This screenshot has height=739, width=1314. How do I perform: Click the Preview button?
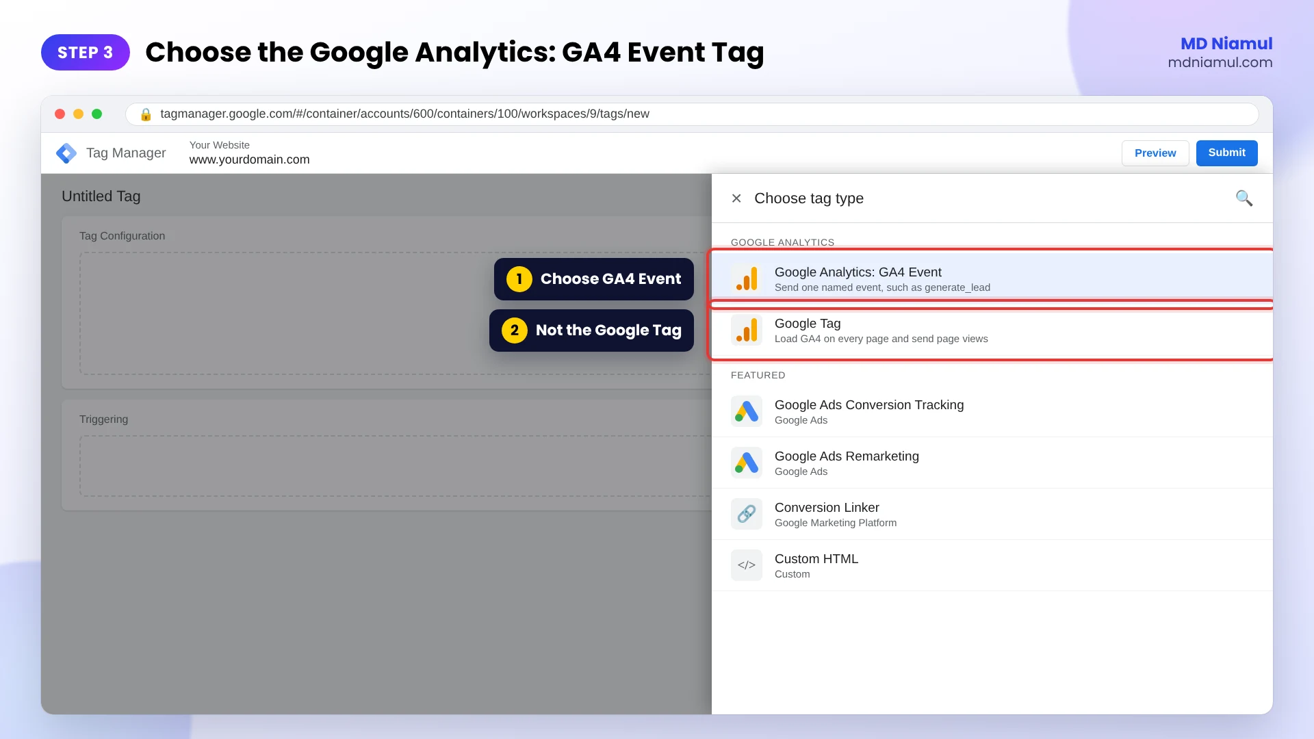[1155, 153]
